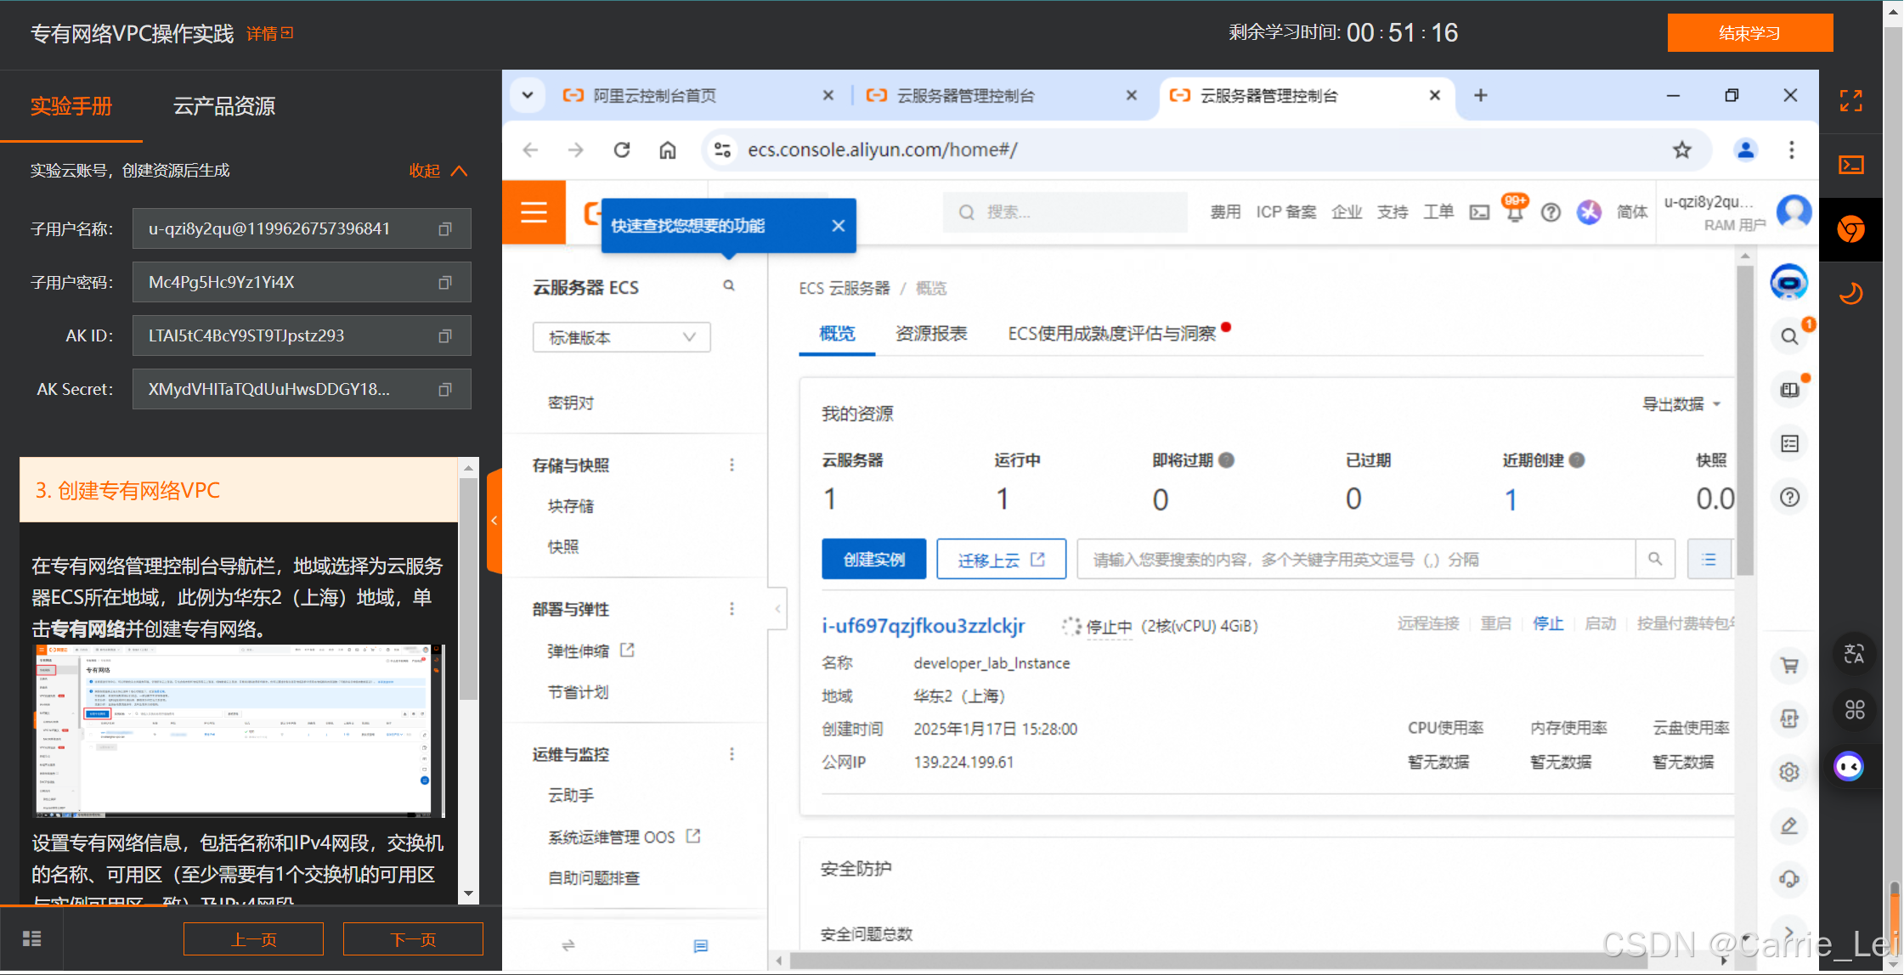This screenshot has width=1904, height=975.
Task: Switch to the 阿里云控制台首页 browser tab
Action: 697,96
